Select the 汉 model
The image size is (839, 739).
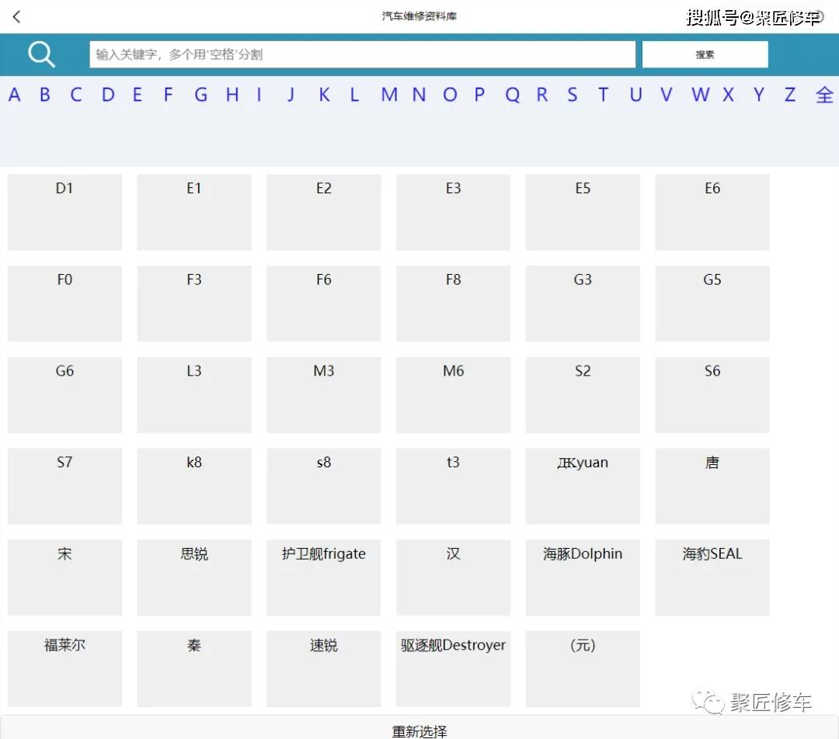453,578
